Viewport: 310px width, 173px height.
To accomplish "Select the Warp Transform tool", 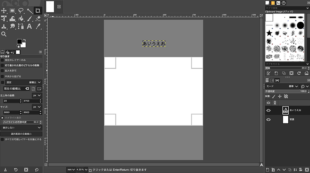I will (x=12, y=18).
